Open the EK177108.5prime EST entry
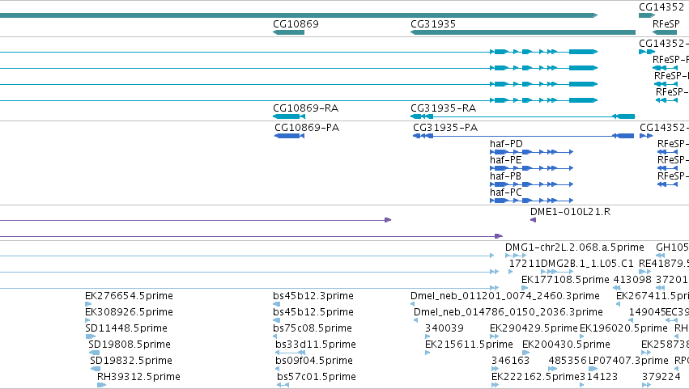The image size is (689, 389). (565, 280)
